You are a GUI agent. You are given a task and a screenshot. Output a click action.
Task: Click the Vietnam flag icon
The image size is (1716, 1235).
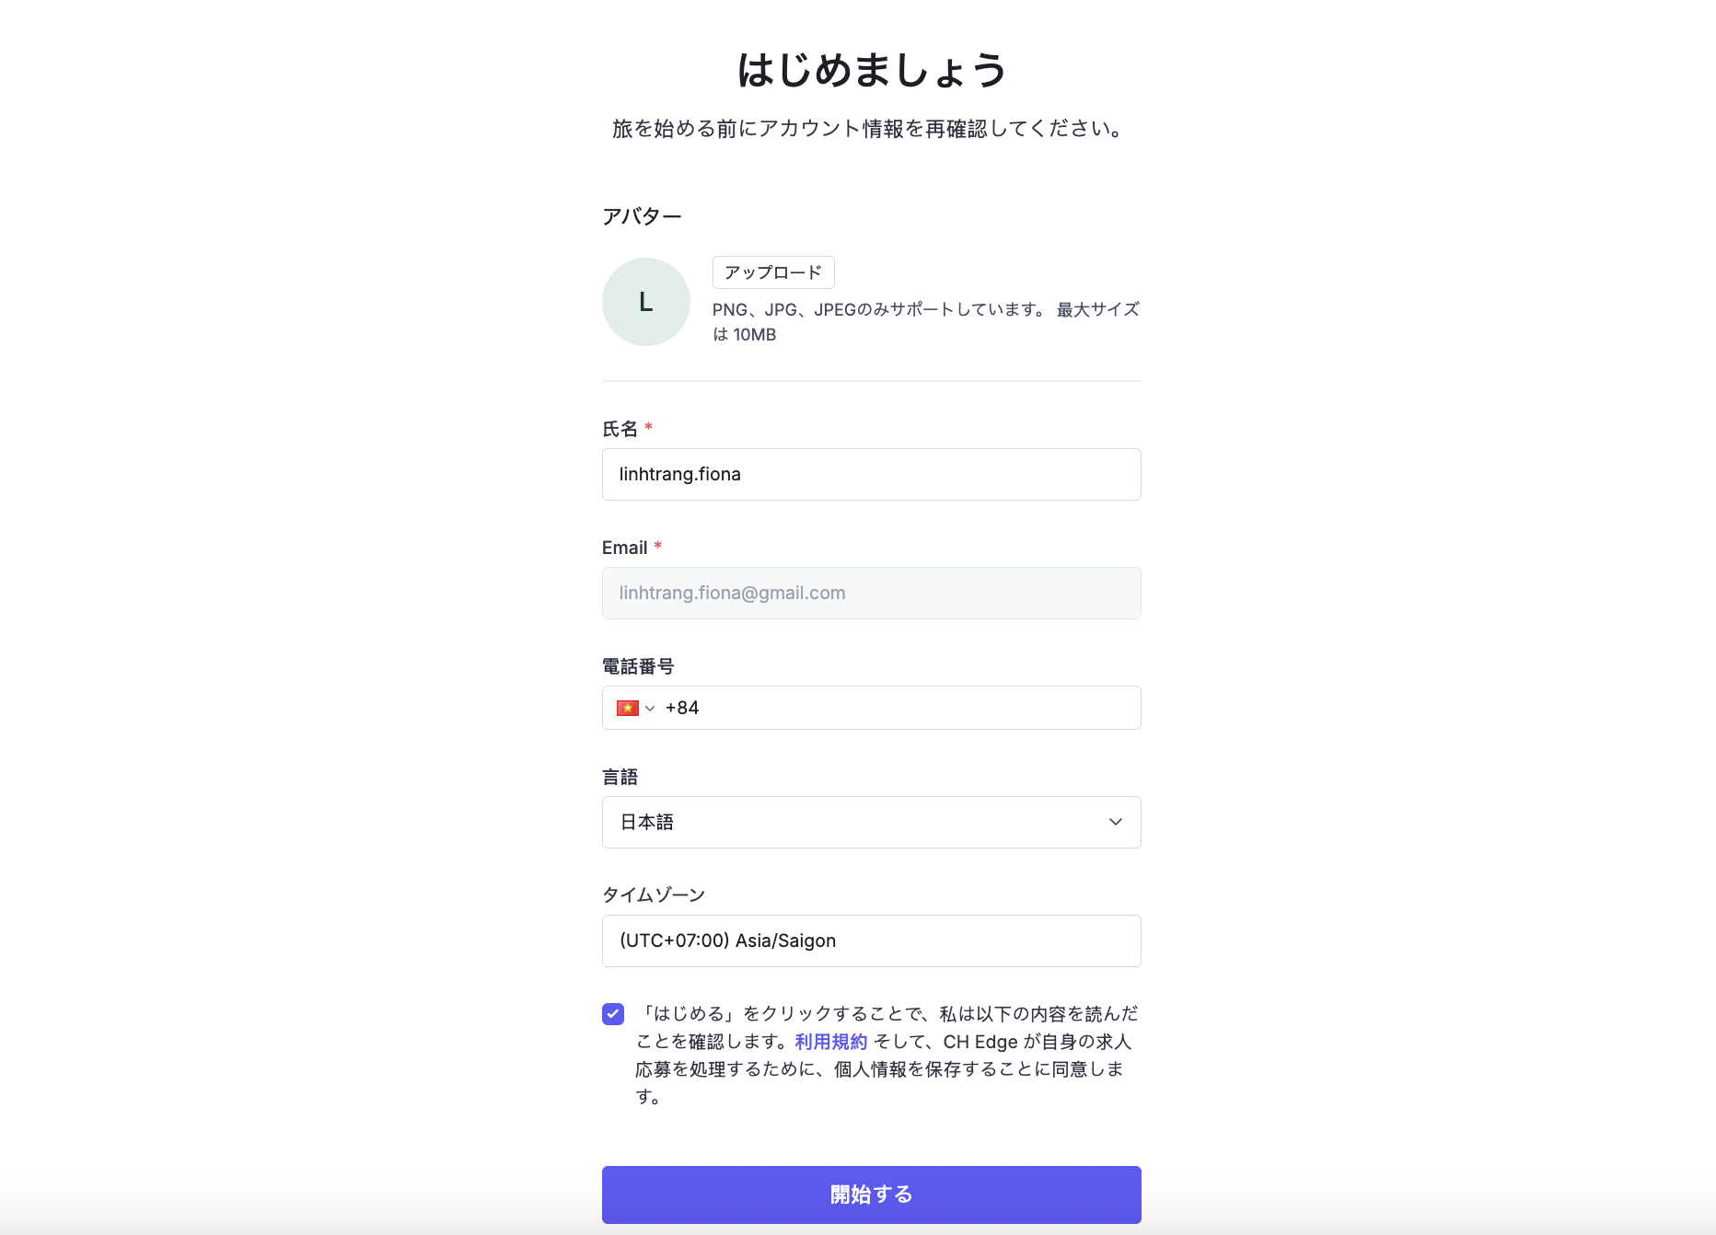pos(628,708)
